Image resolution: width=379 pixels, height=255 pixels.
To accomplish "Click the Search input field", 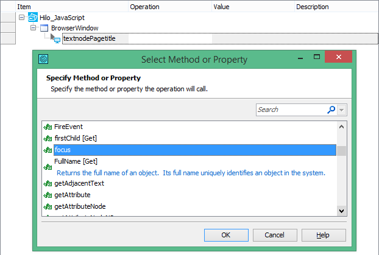I will click(291, 110).
